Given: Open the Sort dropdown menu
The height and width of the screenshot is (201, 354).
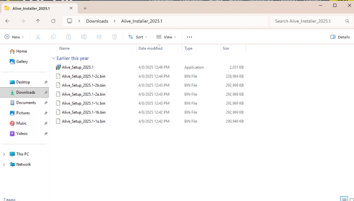Looking at the screenshot, I should pyautogui.click(x=138, y=37).
